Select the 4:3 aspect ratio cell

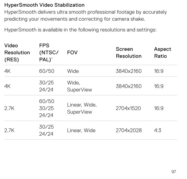[158, 130]
